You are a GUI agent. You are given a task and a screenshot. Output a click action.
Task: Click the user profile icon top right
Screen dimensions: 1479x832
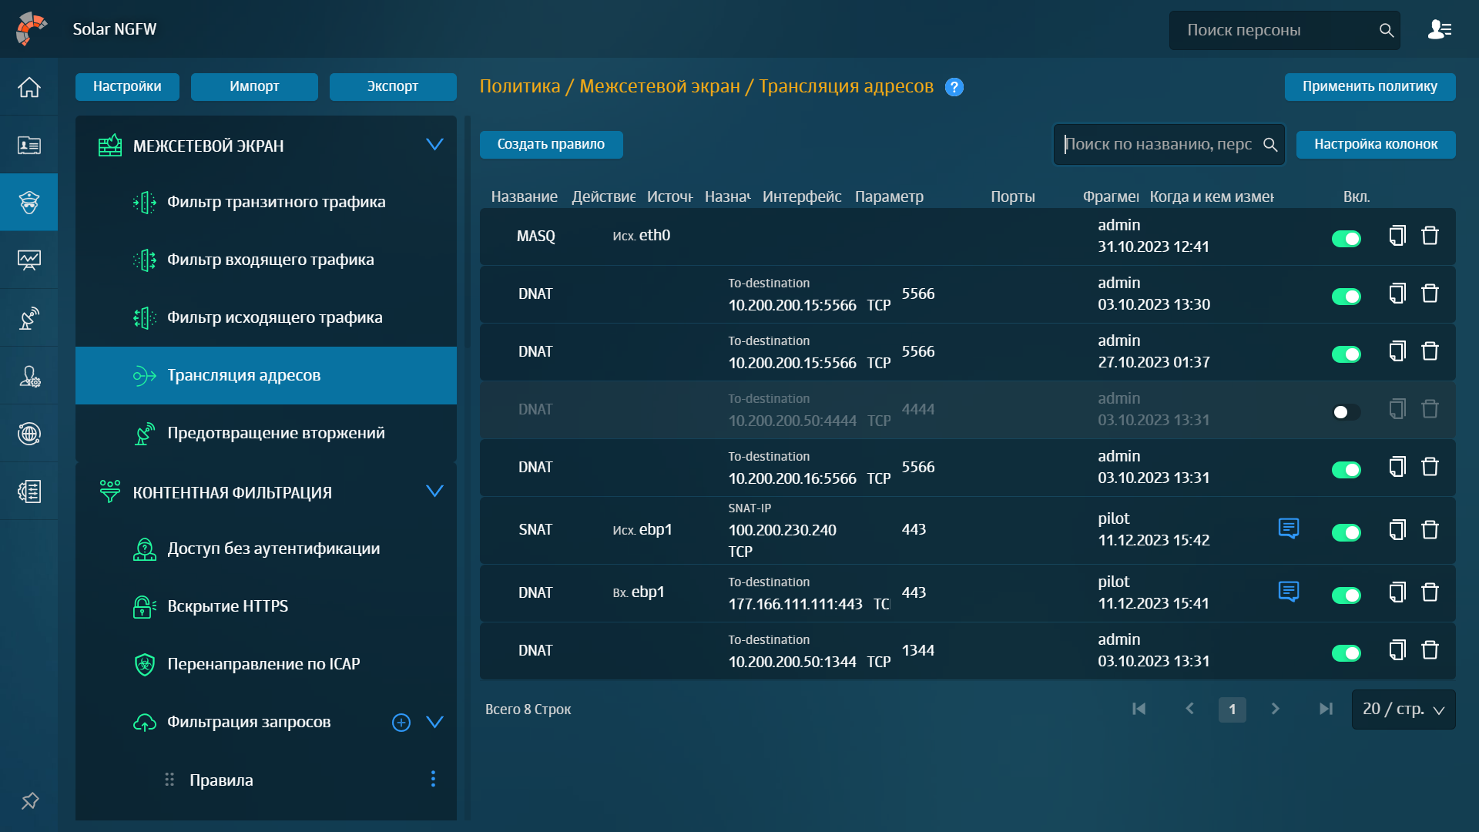(1439, 30)
